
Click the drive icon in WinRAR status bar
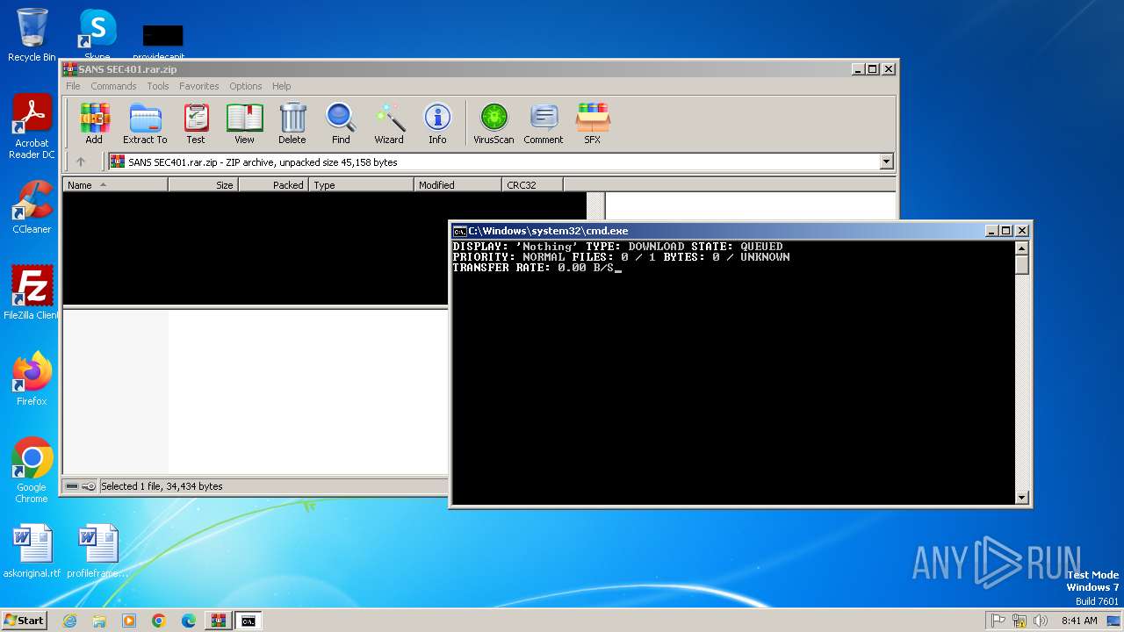72,486
